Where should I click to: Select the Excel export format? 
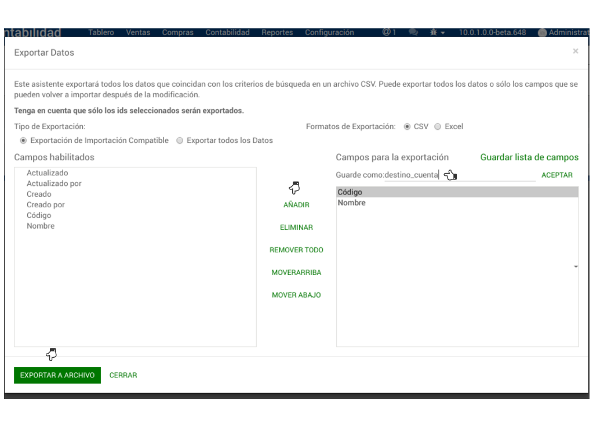coord(438,127)
